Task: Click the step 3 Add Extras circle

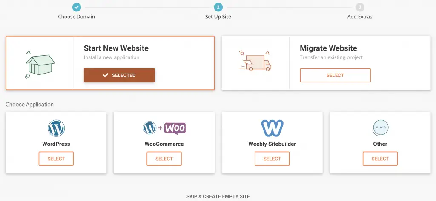Action: point(360,7)
